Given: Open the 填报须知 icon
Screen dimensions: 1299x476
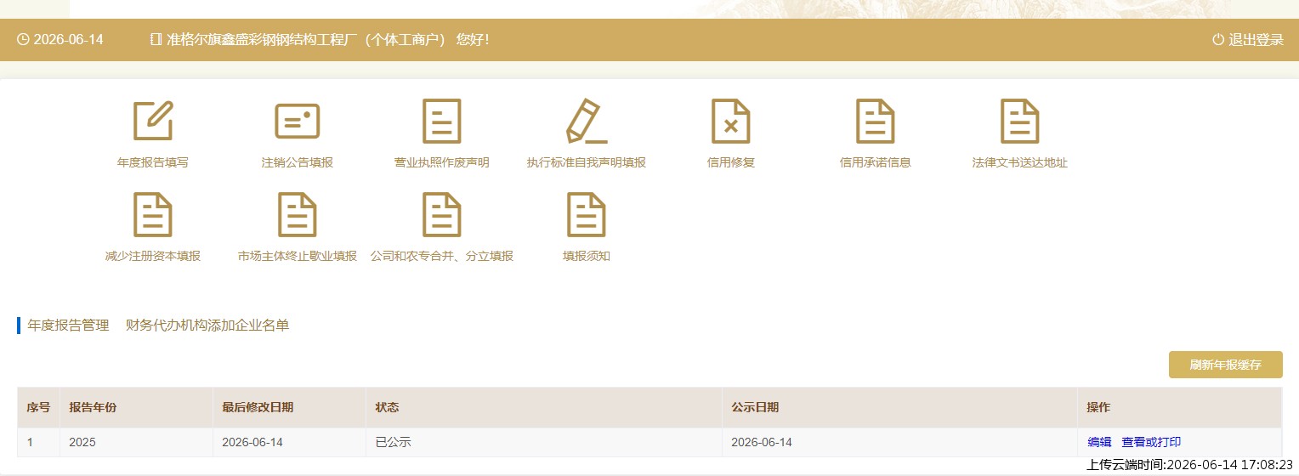Looking at the screenshot, I should (x=587, y=214).
